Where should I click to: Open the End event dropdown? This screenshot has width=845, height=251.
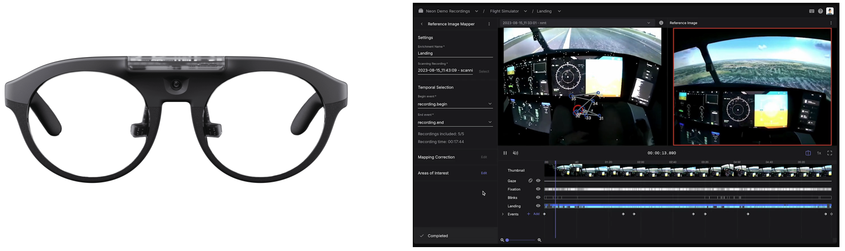[x=489, y=122]
